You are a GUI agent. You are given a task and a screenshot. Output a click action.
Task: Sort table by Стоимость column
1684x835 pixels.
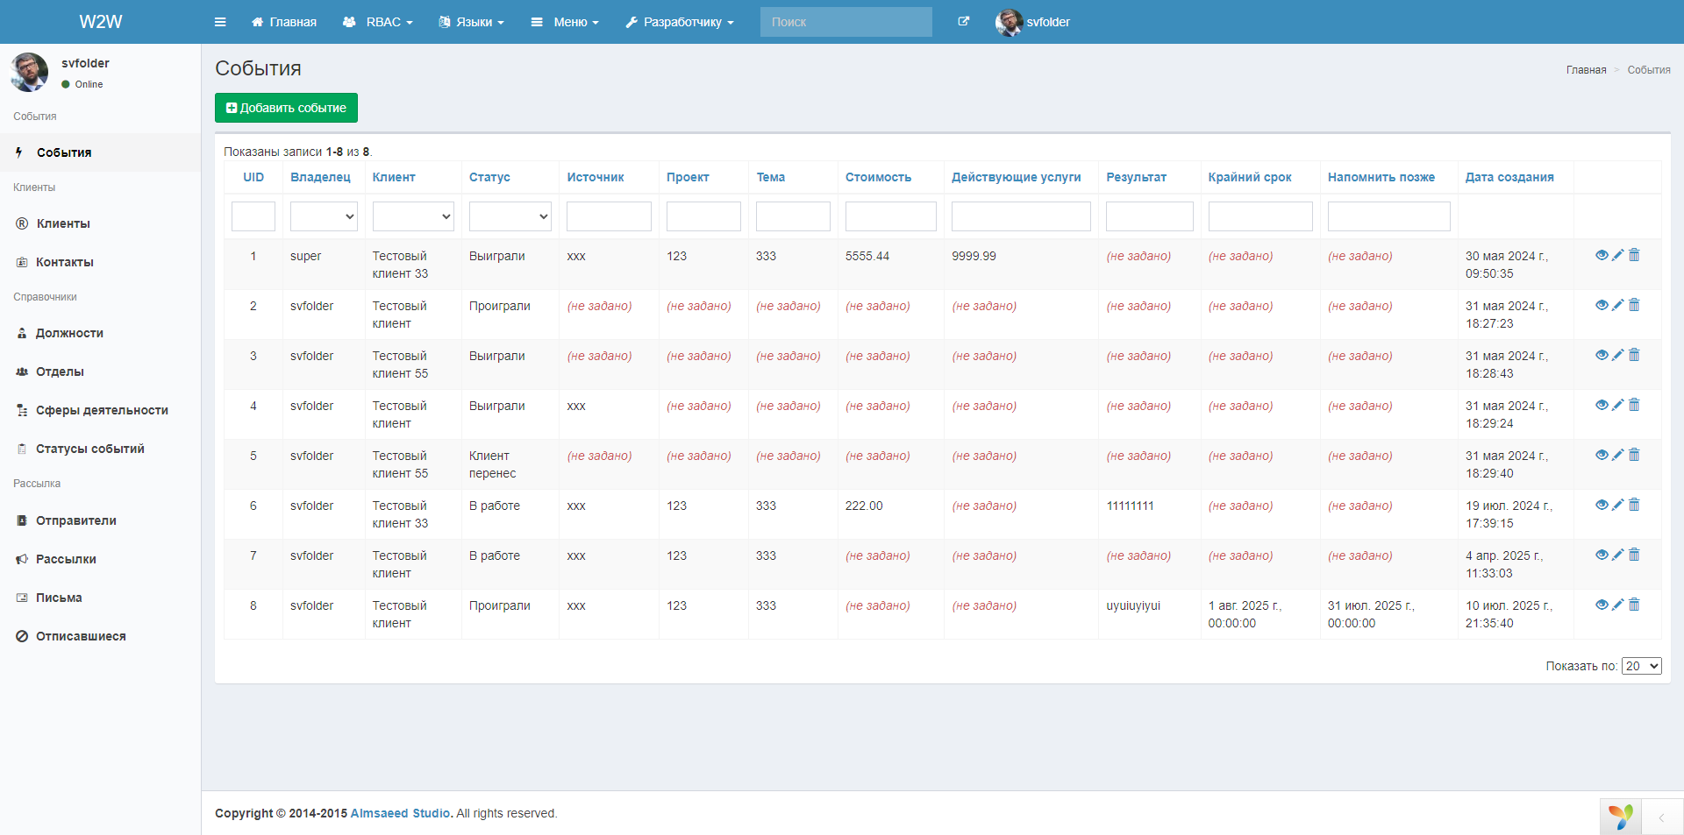tap(878, 177)
